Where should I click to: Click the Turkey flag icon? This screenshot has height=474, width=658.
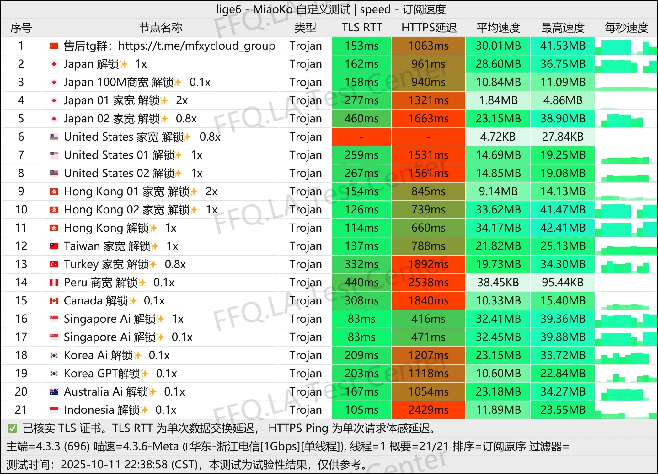pyautogui.click(x=54, y=265)
